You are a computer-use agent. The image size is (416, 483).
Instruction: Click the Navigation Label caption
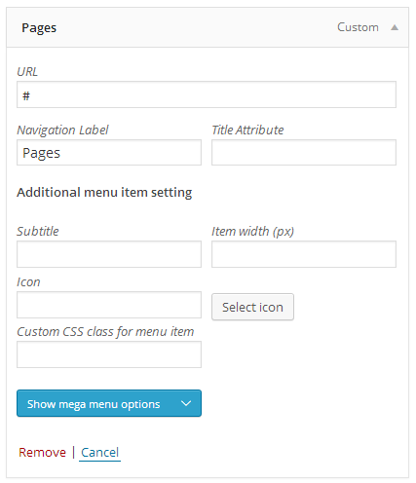(x=62, y=130)
